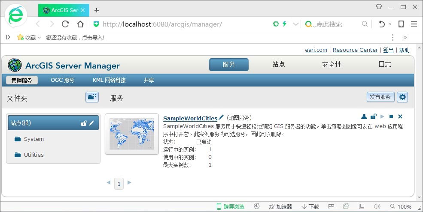The width and height of the screenshot is (423, 212).
Task: Go to next page arrow
Action: [x=129, y=182]
